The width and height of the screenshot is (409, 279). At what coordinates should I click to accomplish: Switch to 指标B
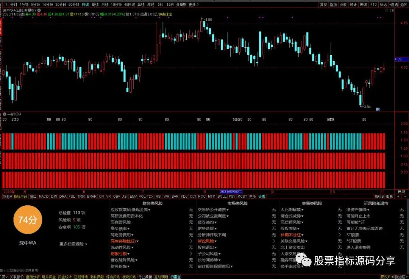tap(379, 197)
